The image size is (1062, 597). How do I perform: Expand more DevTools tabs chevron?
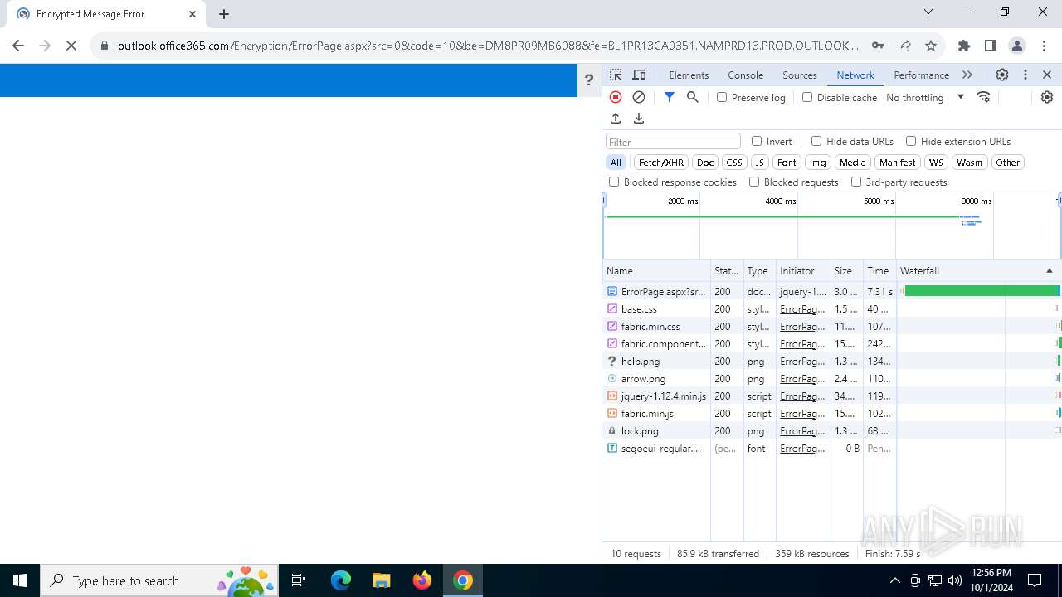[967, 75]
